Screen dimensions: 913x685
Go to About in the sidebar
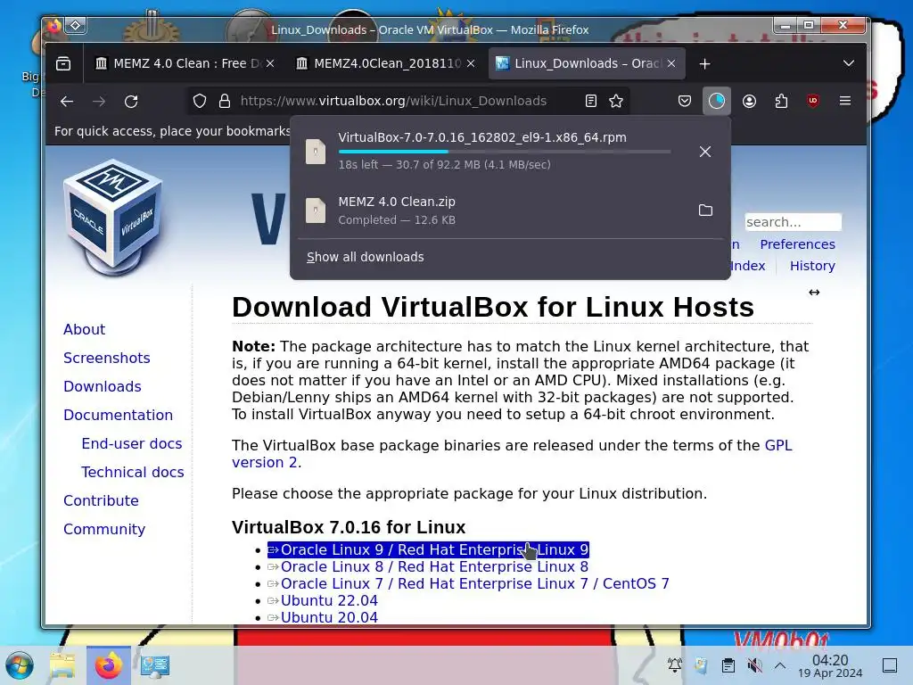tap(84, 330)
